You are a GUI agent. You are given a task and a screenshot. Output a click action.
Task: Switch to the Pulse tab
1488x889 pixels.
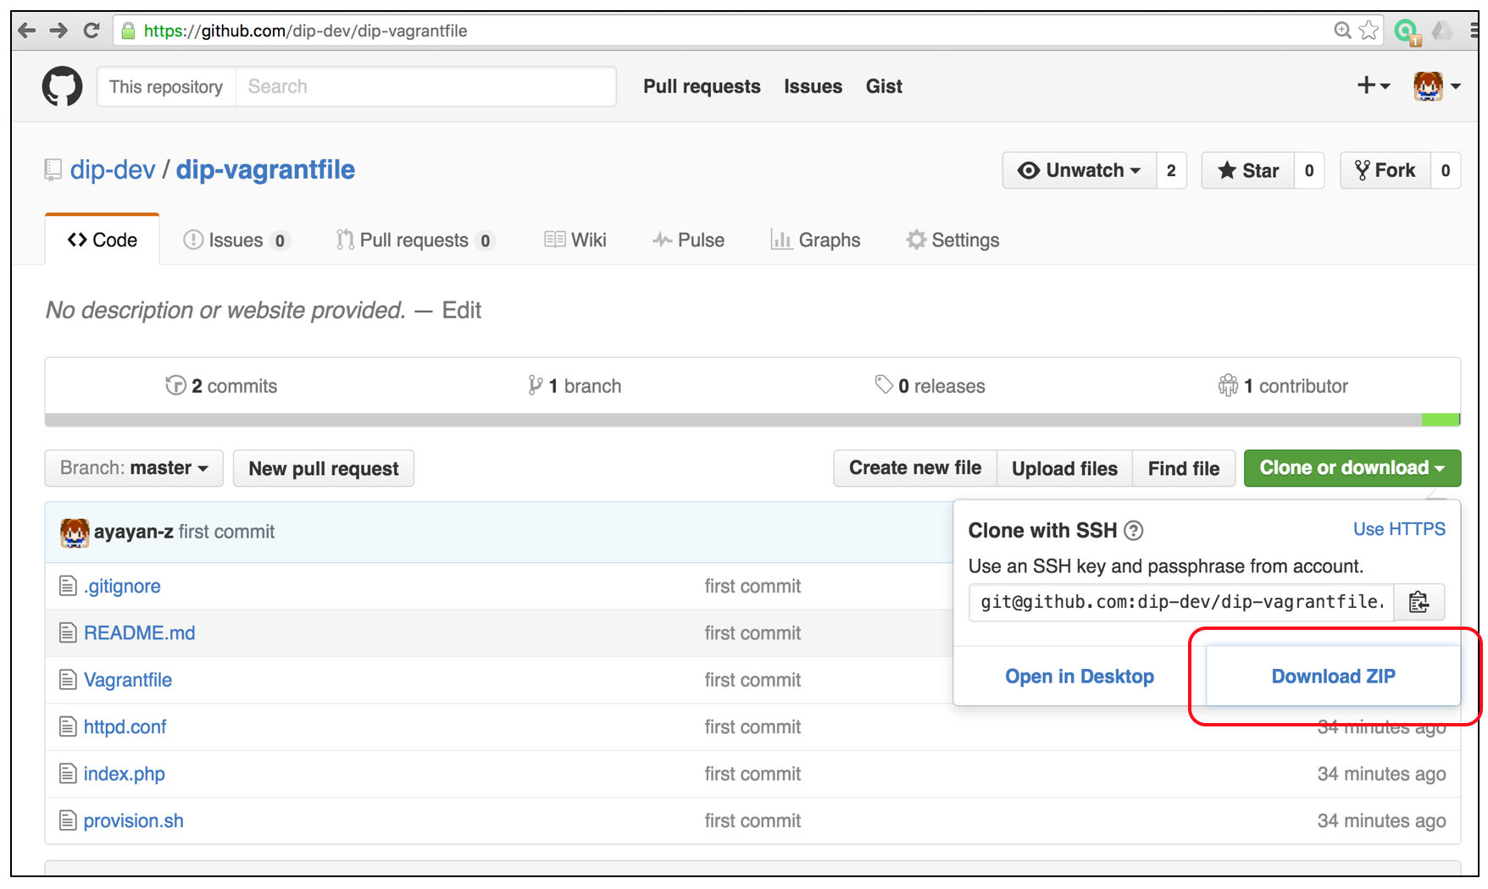point(688,240)
